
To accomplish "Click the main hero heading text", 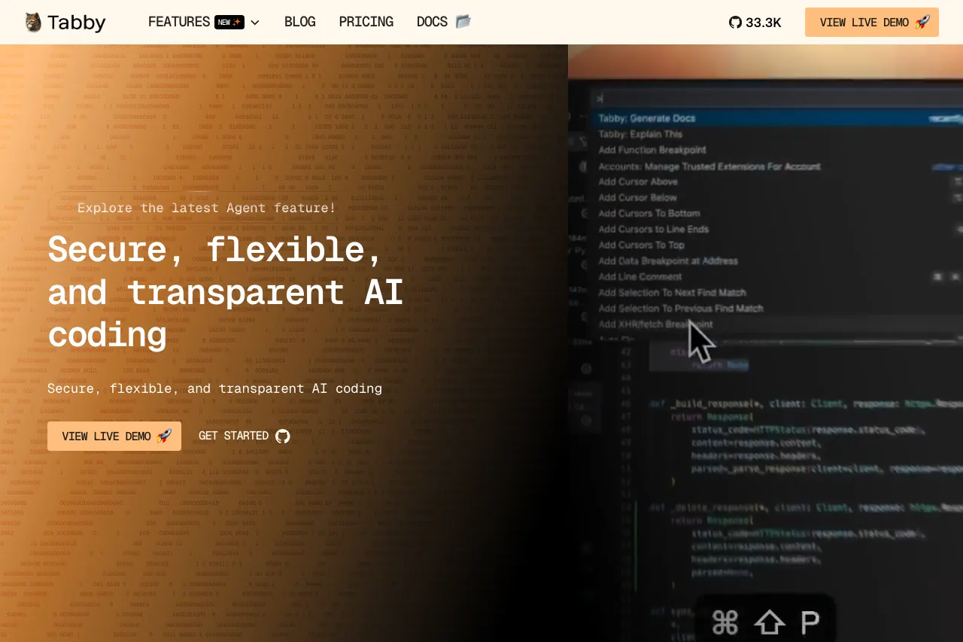I will (x=226, y=292).
